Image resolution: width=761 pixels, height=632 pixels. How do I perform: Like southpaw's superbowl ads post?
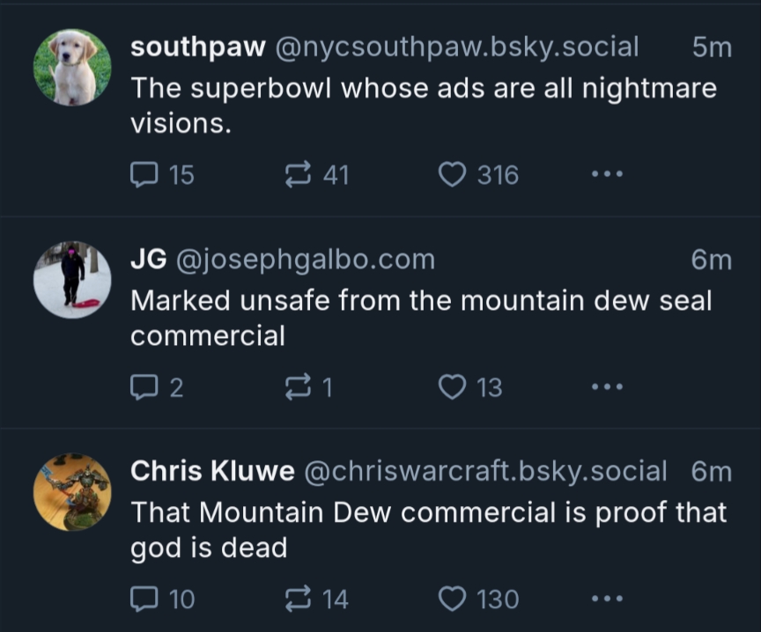click(452, 175)
